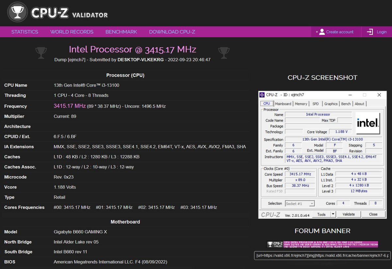
Task: Click the trophy icon left of the title
Action: (41, 53)
